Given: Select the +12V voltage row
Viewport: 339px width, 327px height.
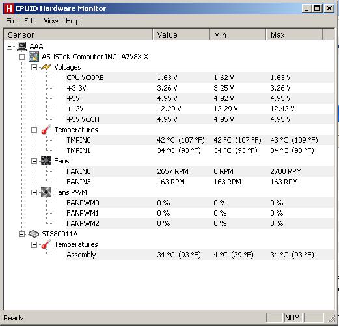Looking at the screenshot, I should click(x=200, y=109).
